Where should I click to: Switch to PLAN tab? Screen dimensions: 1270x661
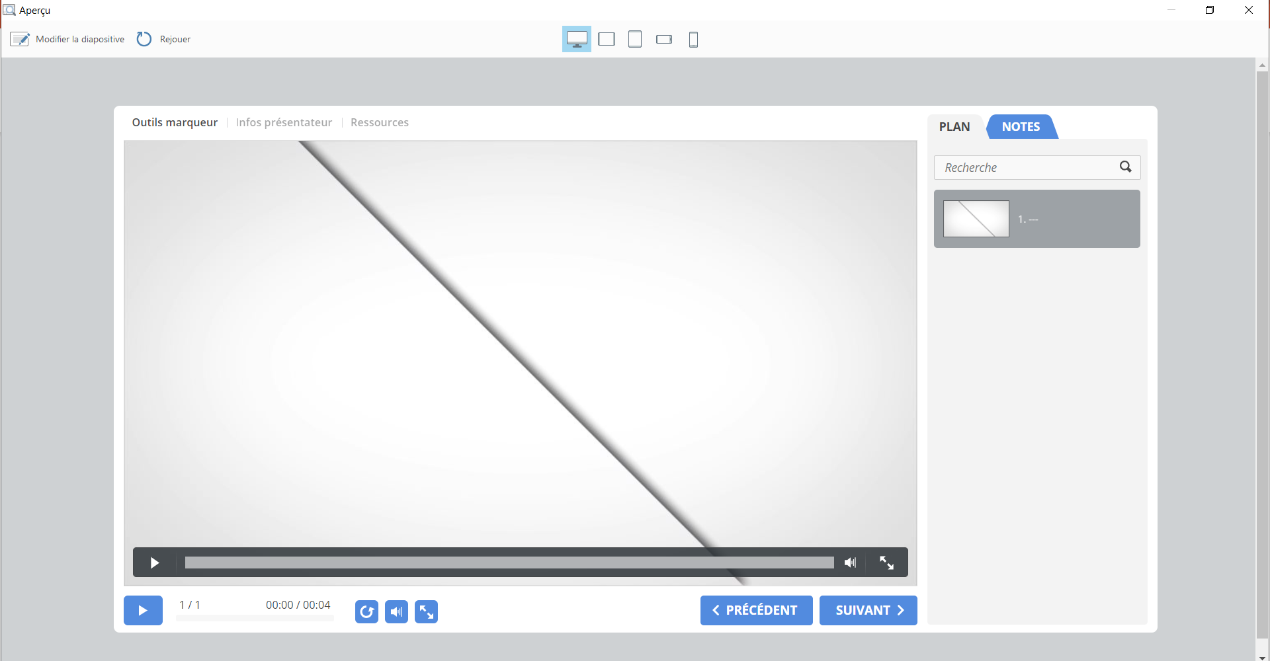point(954,127)
